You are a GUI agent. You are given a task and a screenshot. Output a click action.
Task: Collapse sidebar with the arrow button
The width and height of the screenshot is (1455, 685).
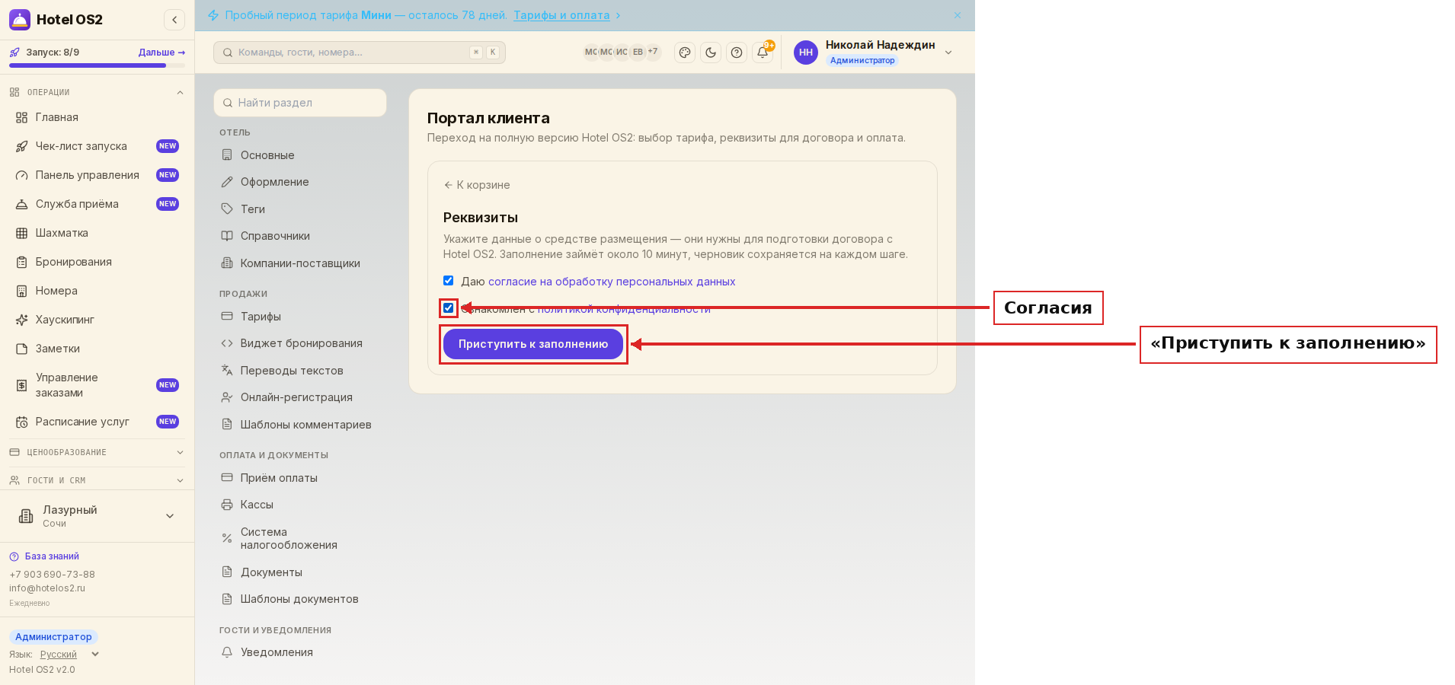tap(174, 20)
